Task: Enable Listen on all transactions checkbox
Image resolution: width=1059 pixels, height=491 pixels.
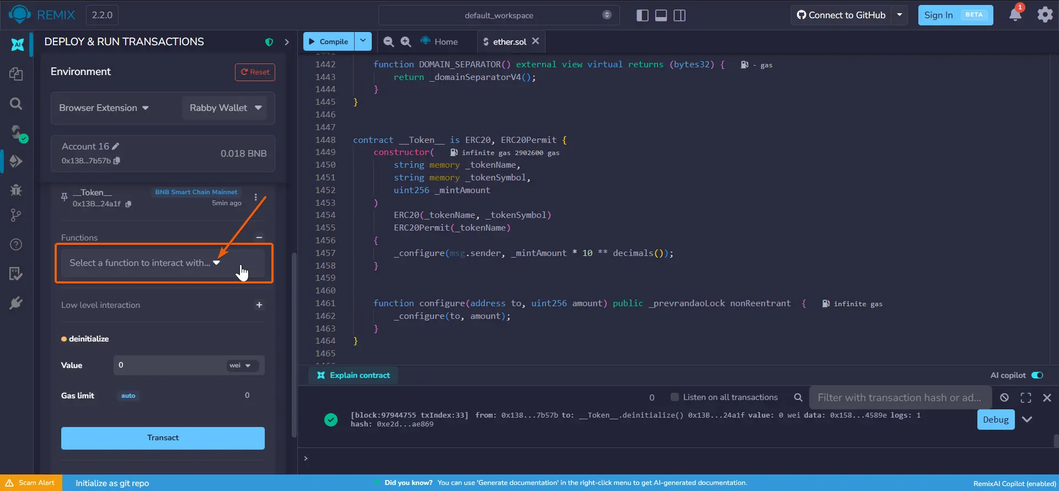Action: point(674,397)
